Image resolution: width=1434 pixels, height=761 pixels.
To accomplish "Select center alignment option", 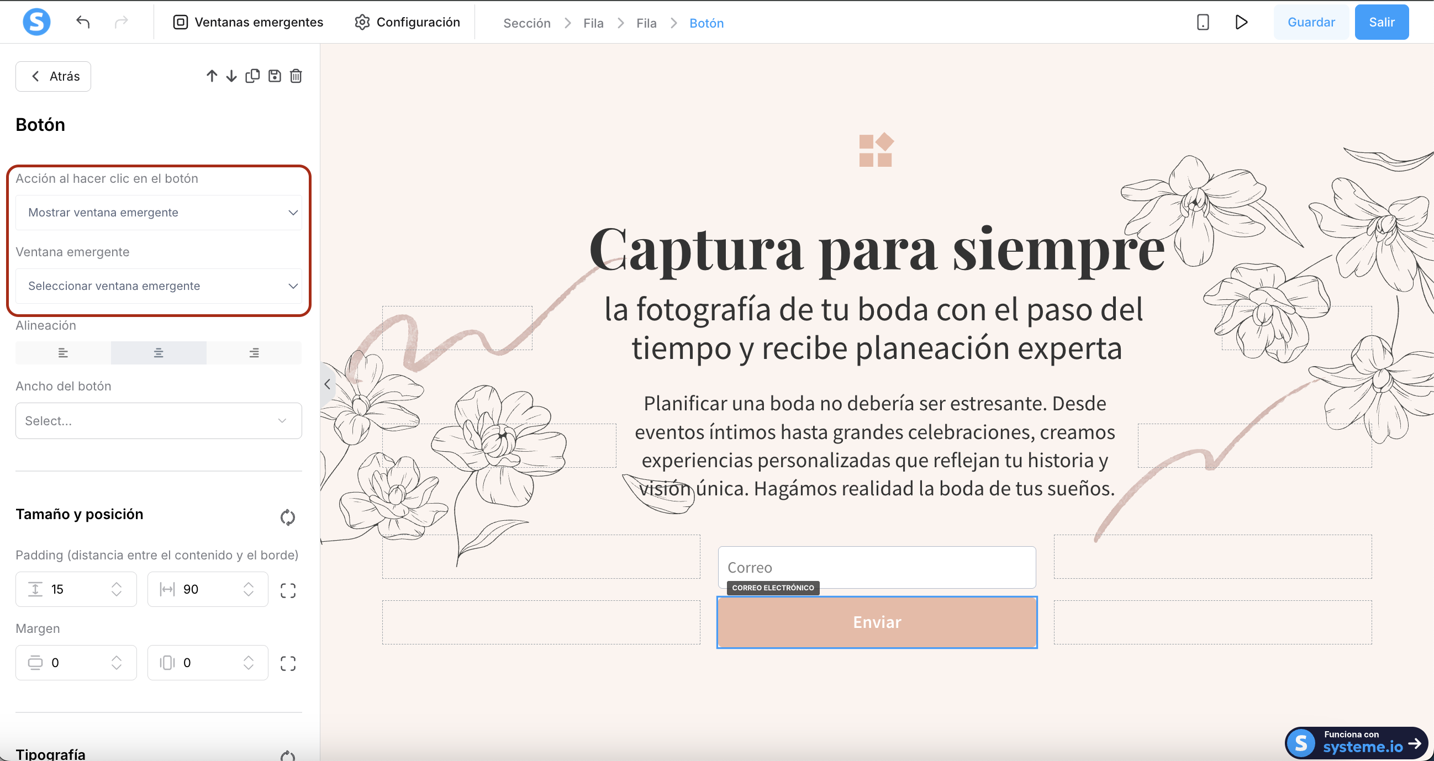I will [159, 353].
